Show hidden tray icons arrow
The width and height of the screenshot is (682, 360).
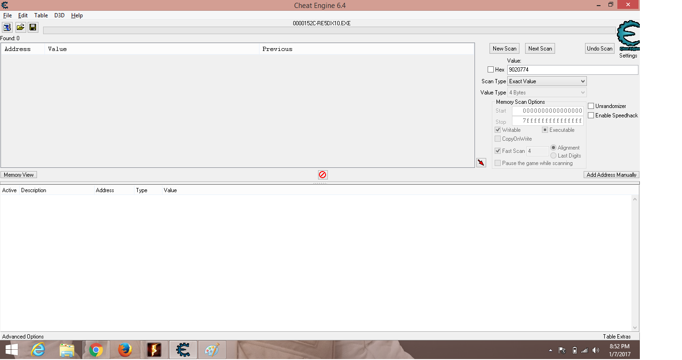pos(551,350)
